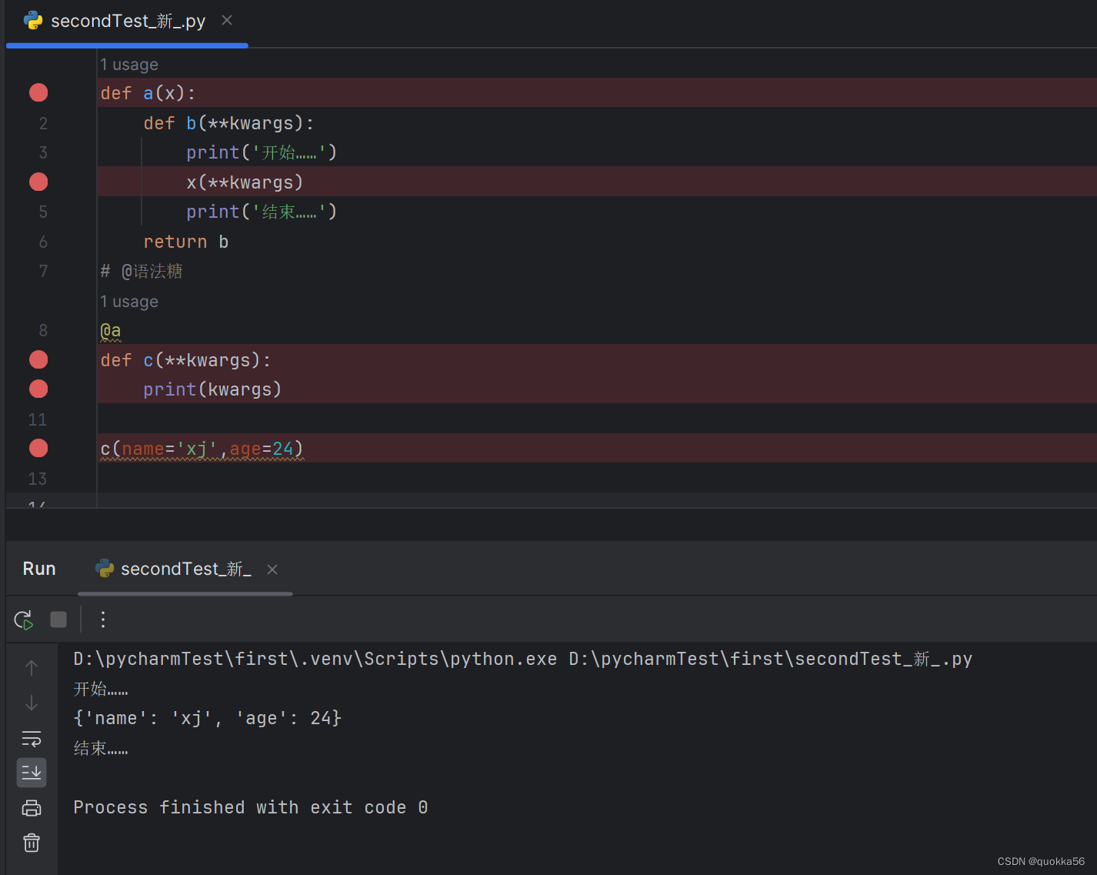Screen dimensions: 1097x875
Task: Click line number 13 in the gutter
Action: (x=38, y=479)
